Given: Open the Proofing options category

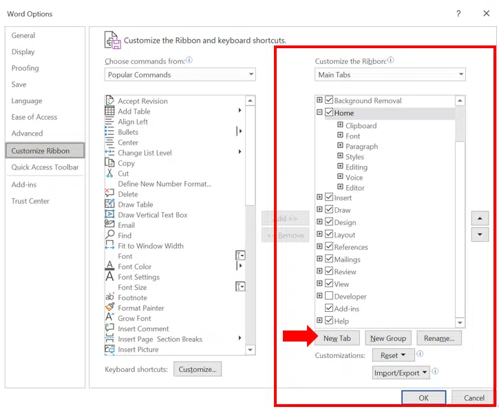Looking at the screenshot, I should [25, 68].
